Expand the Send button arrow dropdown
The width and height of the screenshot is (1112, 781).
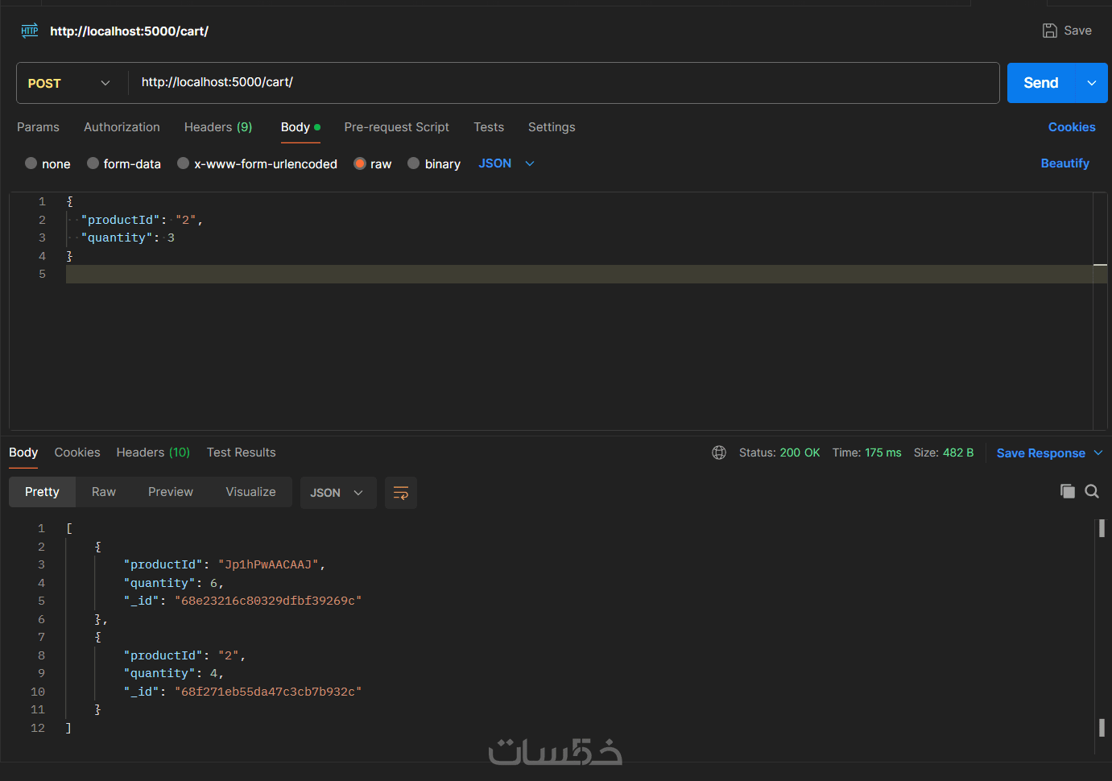[x=1092, y=83]
